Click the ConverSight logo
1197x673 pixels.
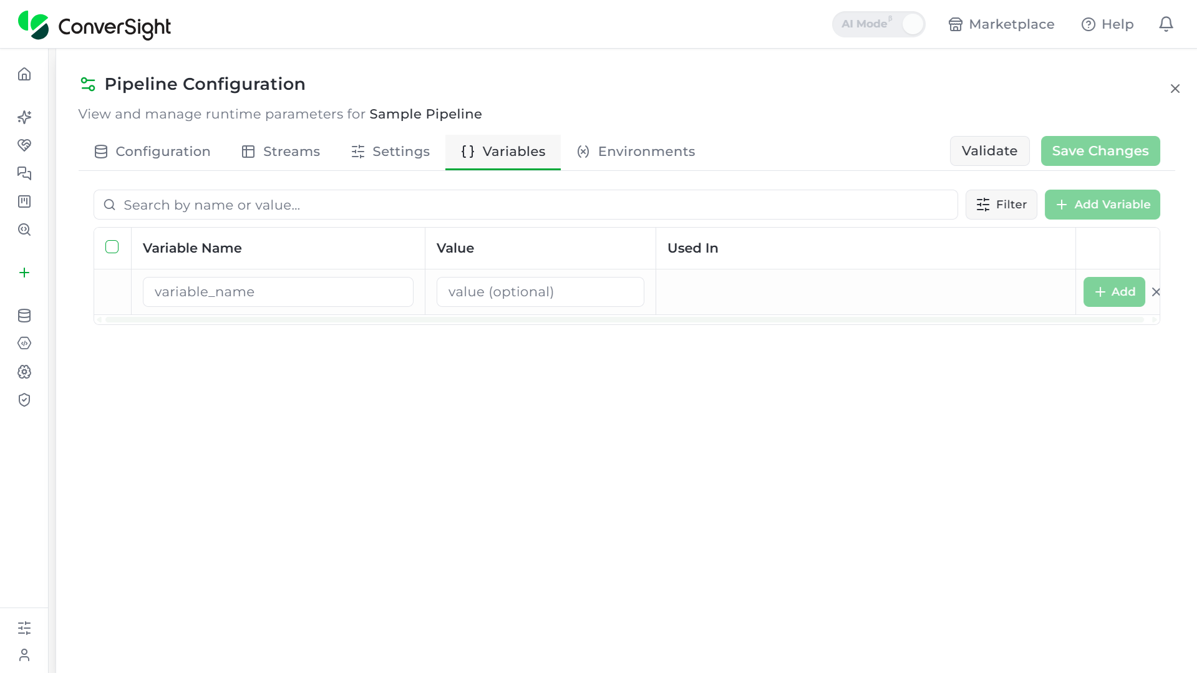point(94,26)
